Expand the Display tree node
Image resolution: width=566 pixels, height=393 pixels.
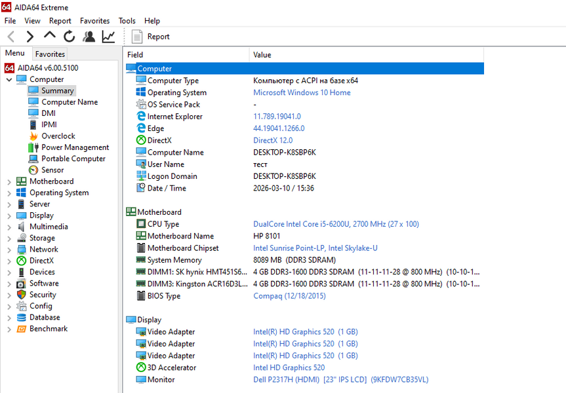(9, 216)
